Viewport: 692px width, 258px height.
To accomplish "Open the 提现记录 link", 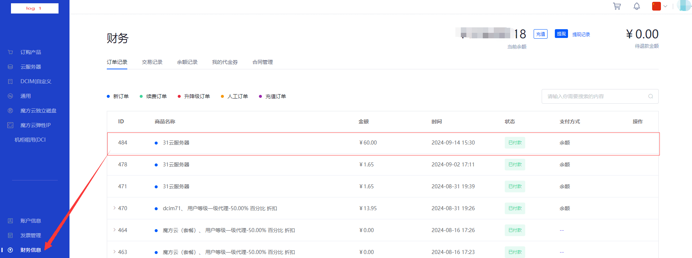I will [581, 34].
